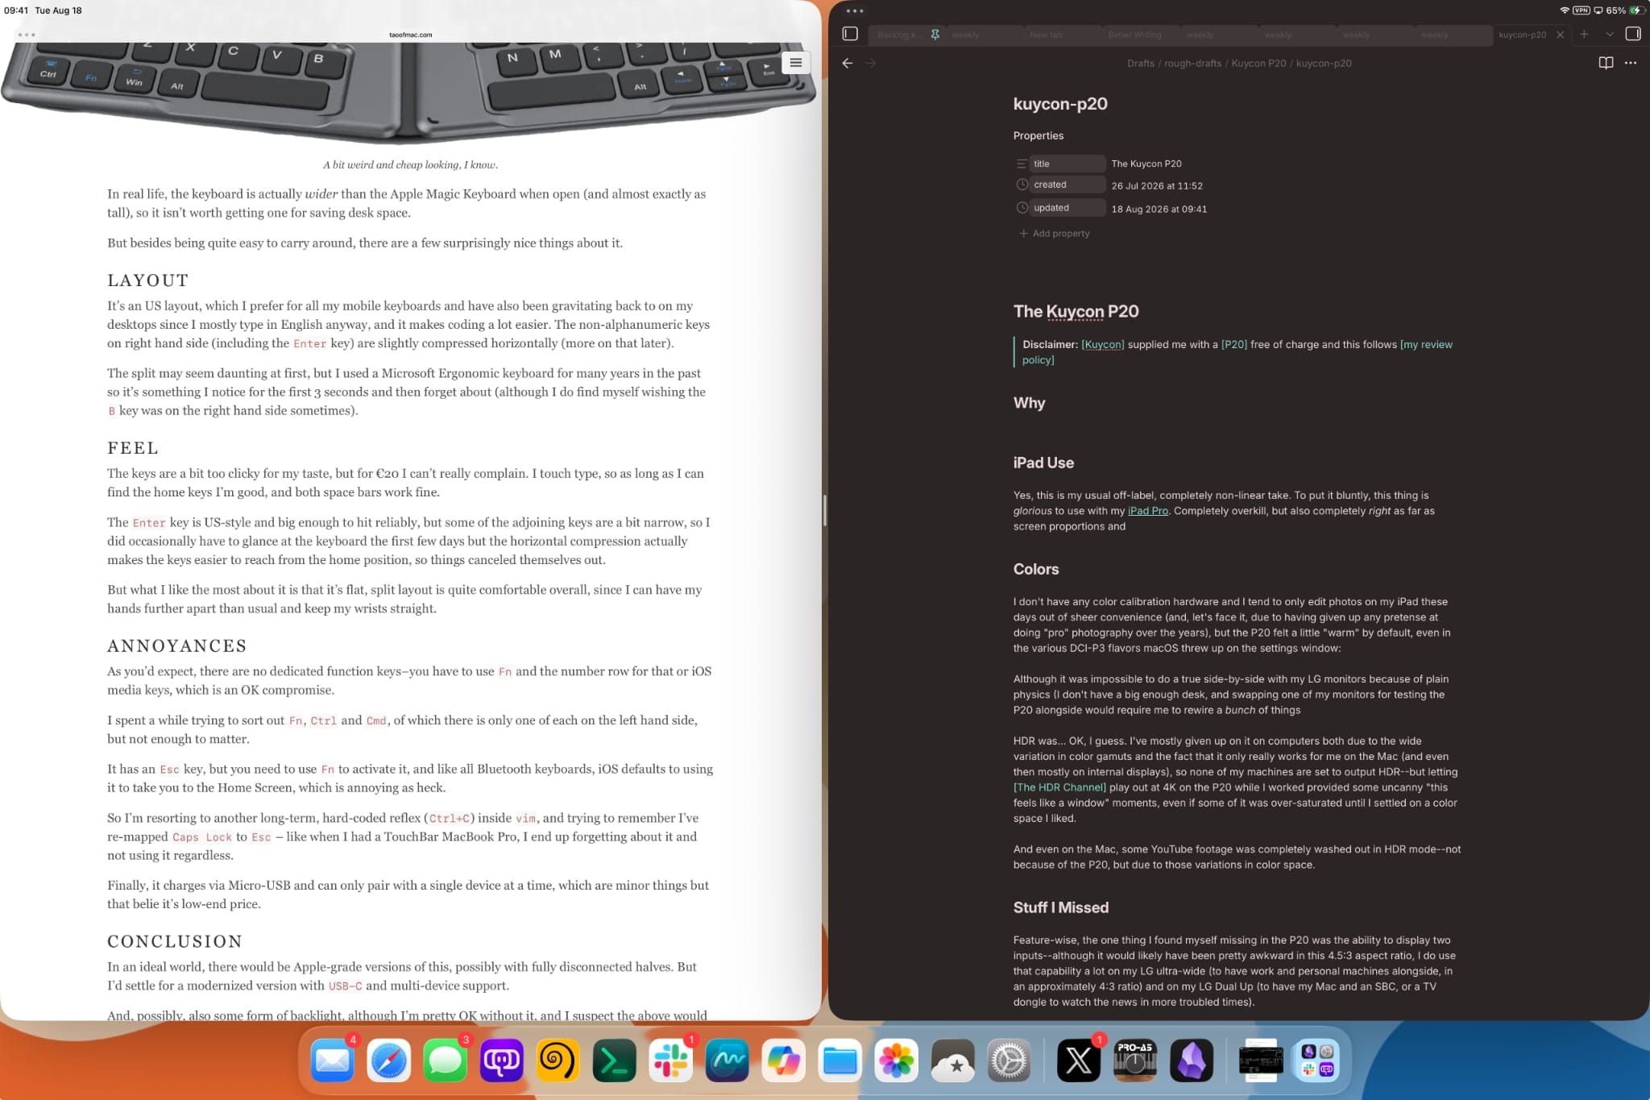Open the hamburger menu on taoofmac page
This screenshot has height=1100, width=1650.
pyautogui.click(x=795, y=62)
